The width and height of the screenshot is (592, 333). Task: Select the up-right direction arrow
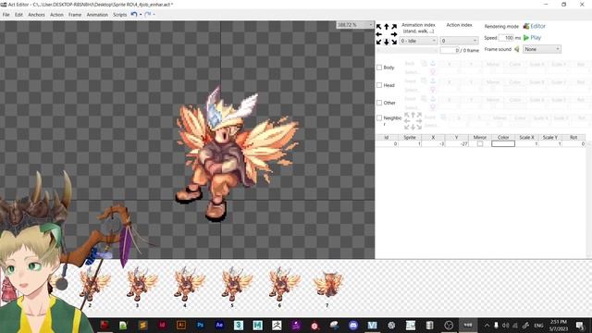(394, 27)
